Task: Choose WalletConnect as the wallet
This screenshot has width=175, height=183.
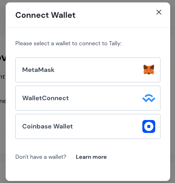Action: click(x=88, y=98)
